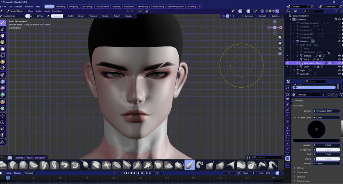Screen dimensions: 343x184
Task: Adjust the brush Strength slider
Action: pyautogui.click(x=63, y=16)
